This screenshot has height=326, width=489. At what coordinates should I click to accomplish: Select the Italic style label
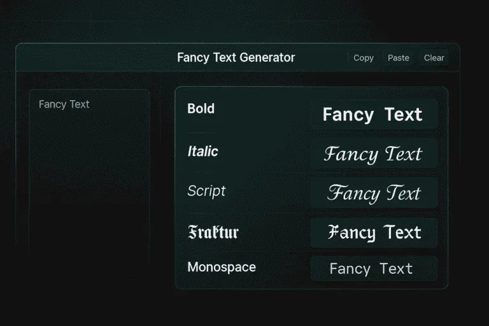coord(203,152)
